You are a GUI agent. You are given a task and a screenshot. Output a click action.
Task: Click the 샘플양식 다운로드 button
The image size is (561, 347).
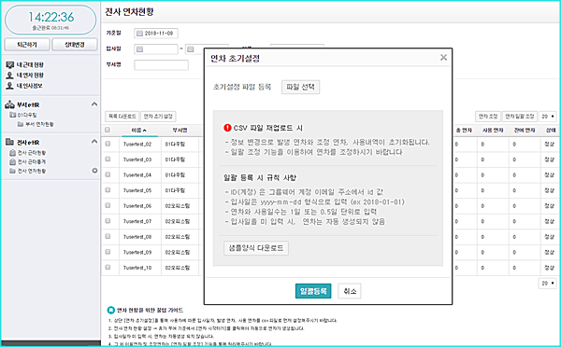pos(256,248)
